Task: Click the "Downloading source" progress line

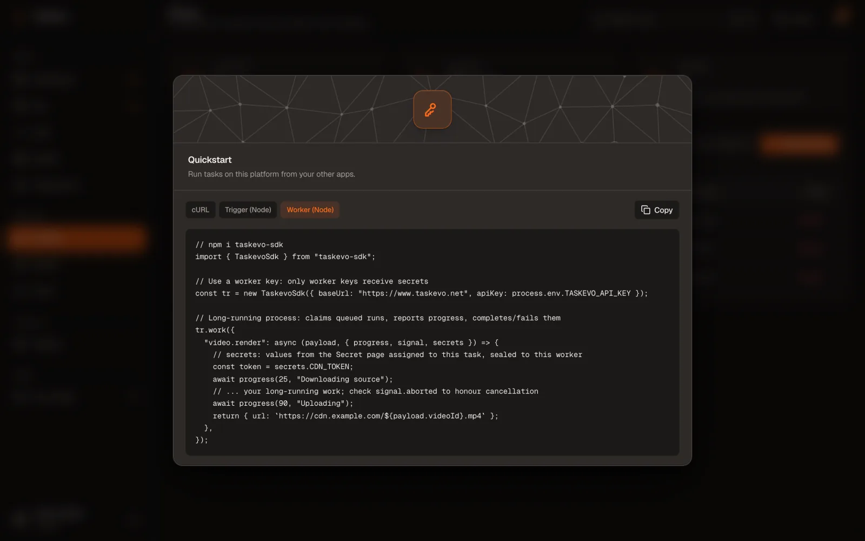Action: click(303, 379)
